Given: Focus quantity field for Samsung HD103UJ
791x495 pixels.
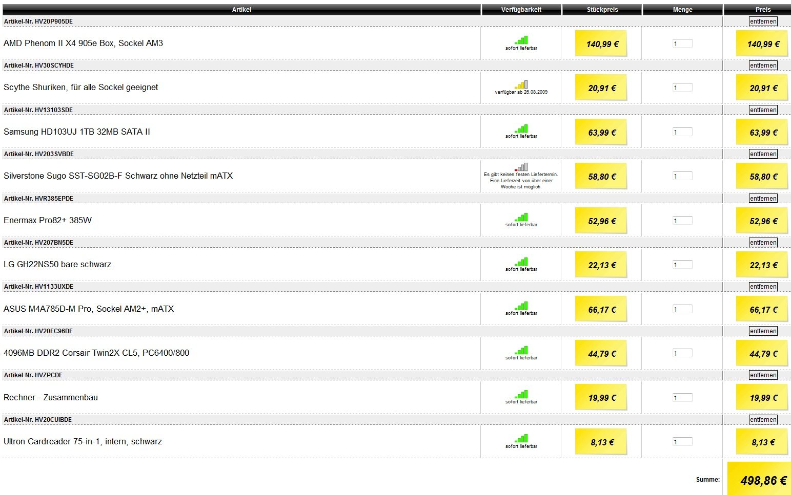Looking at the screenshot, I should 682,132.
